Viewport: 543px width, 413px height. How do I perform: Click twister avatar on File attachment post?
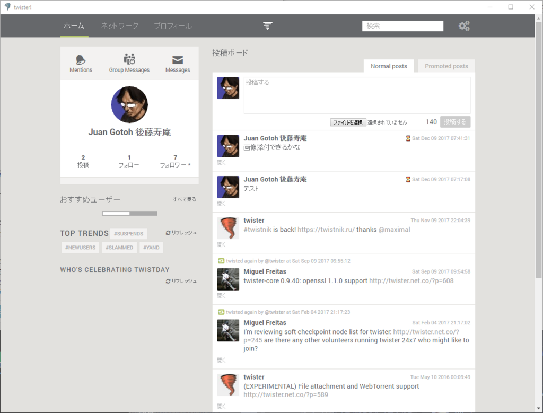pos(228,384)
